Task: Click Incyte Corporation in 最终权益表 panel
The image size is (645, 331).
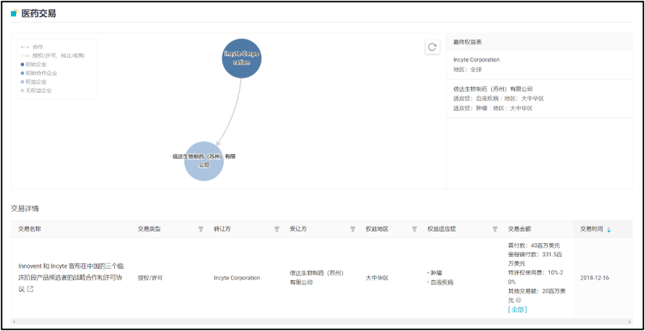Action: 476,60
